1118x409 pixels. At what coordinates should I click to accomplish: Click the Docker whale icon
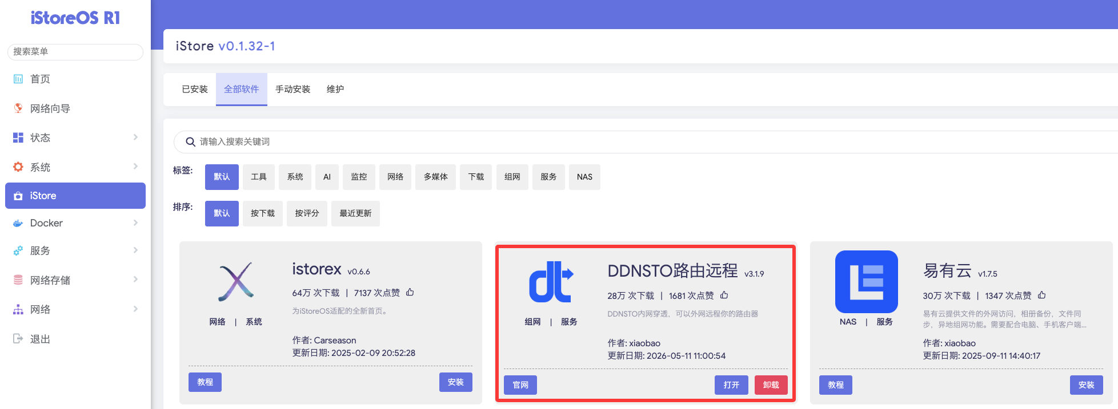18,223
